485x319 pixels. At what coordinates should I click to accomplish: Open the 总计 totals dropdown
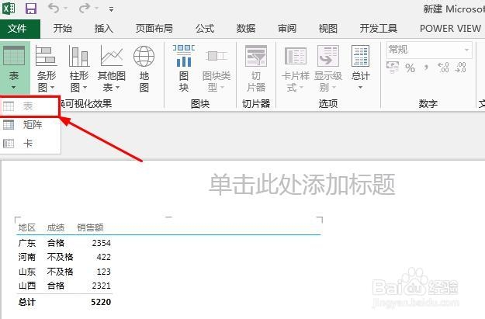tap(361, 68)
